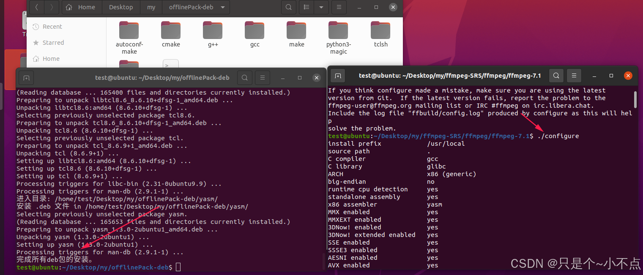The height and width of the screenshot is (275, 643).
Task: Open file manager hamburger menu
Action: pyautogui.click(x=339, y=7)
